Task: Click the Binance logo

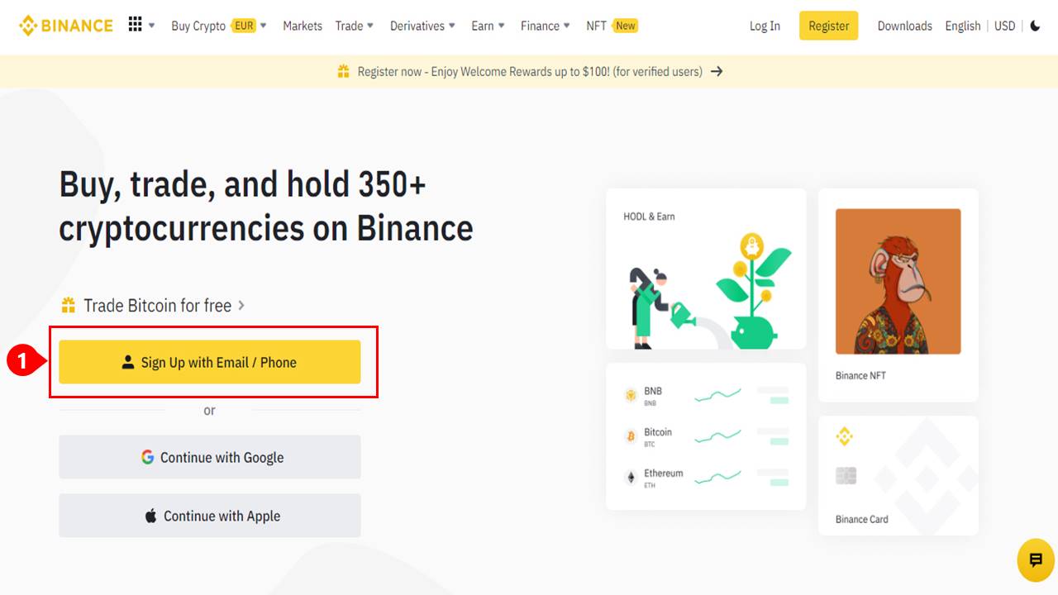Action: pos(65,26)
